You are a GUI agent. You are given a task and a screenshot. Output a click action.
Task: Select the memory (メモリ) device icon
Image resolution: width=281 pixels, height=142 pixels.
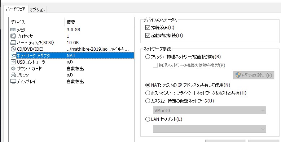coord(13,29)
